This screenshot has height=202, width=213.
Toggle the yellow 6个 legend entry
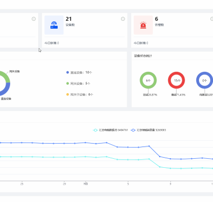pyautogui.click(x=80, y=94)
